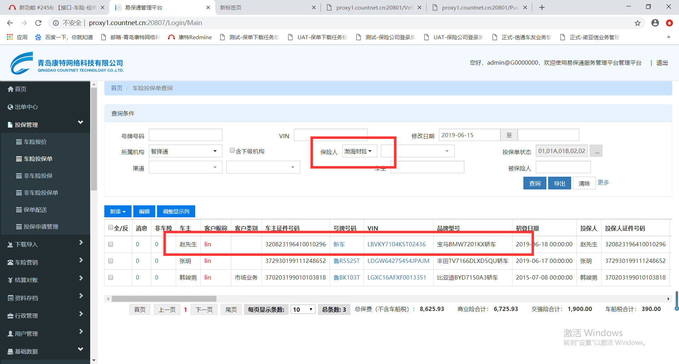Image resolution: width=679 pixels, height=364 pixels.
Task: Open the 车险报价 menu item
Action: (35, 142)
